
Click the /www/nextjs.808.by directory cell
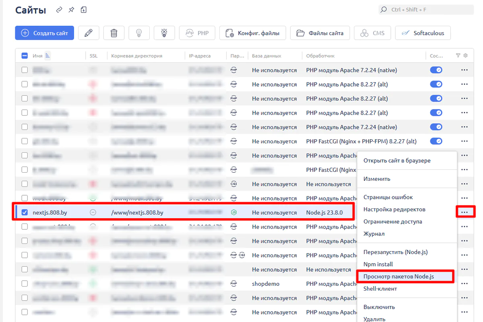click(137, 213)
